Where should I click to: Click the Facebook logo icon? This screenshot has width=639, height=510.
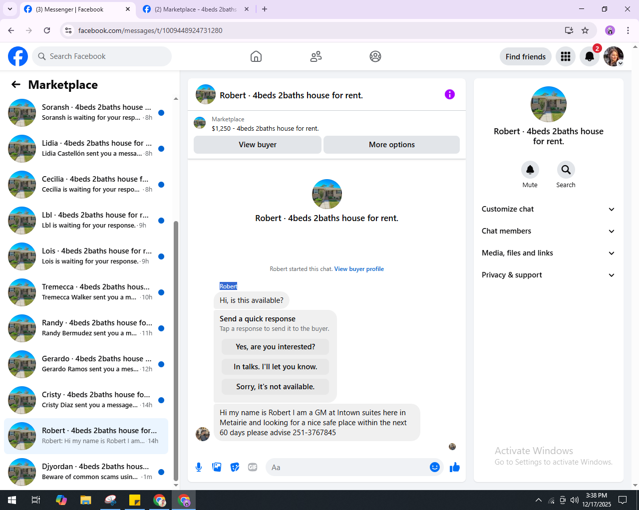[x=18, y=56]
